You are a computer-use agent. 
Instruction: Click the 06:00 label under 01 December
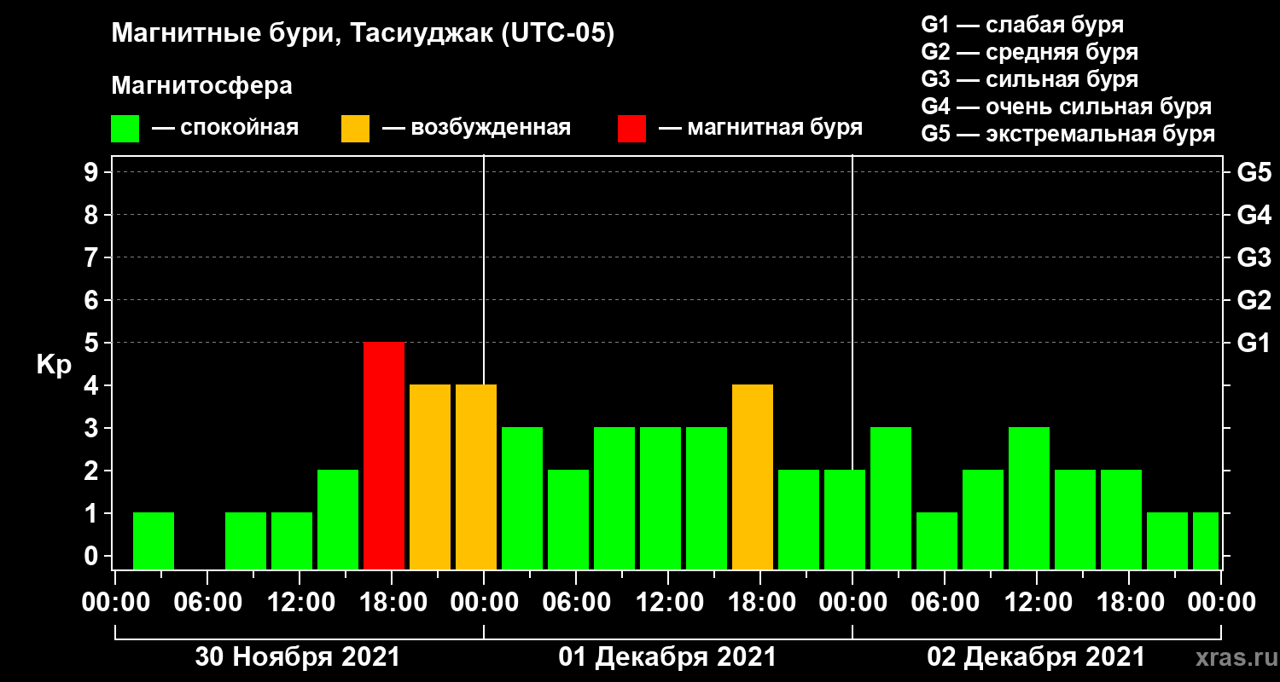tap(575, 602)
